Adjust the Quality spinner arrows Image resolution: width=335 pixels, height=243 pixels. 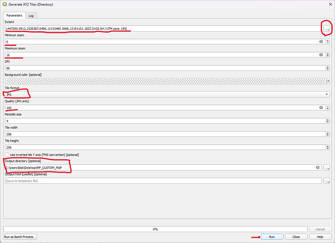click(328, 108)
